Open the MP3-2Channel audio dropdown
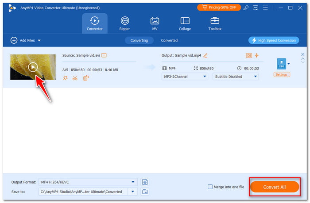The height and width of the screenshot is (203, 310). click(185, 77)
